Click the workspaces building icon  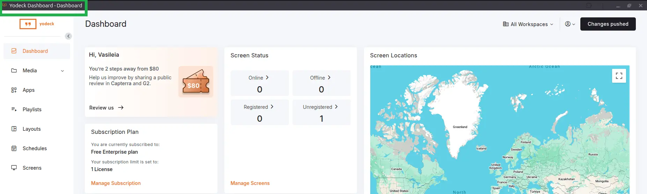(x=506, y=24)
